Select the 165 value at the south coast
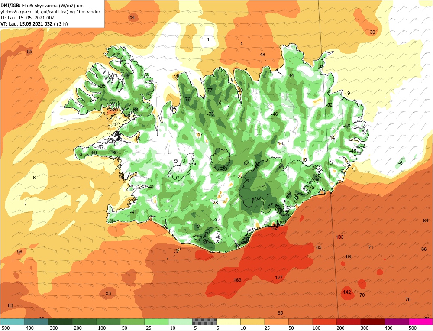 (275, 228)
